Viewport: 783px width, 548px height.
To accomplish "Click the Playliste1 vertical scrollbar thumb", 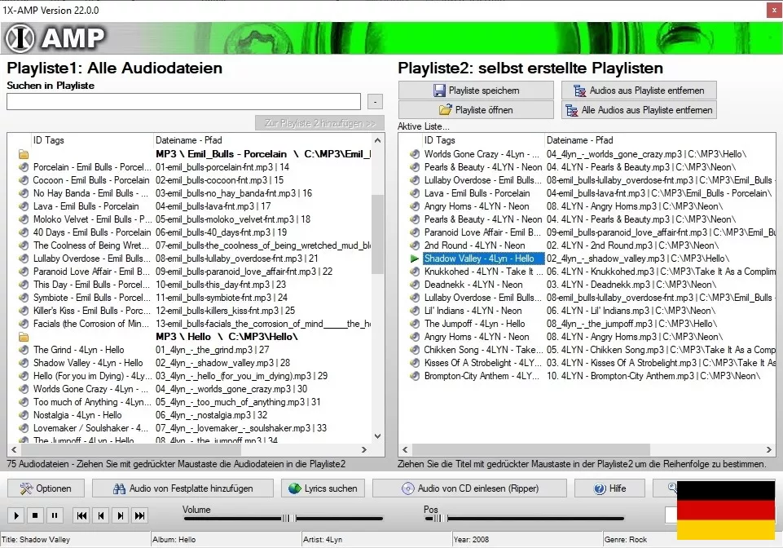I will point(378,234).
